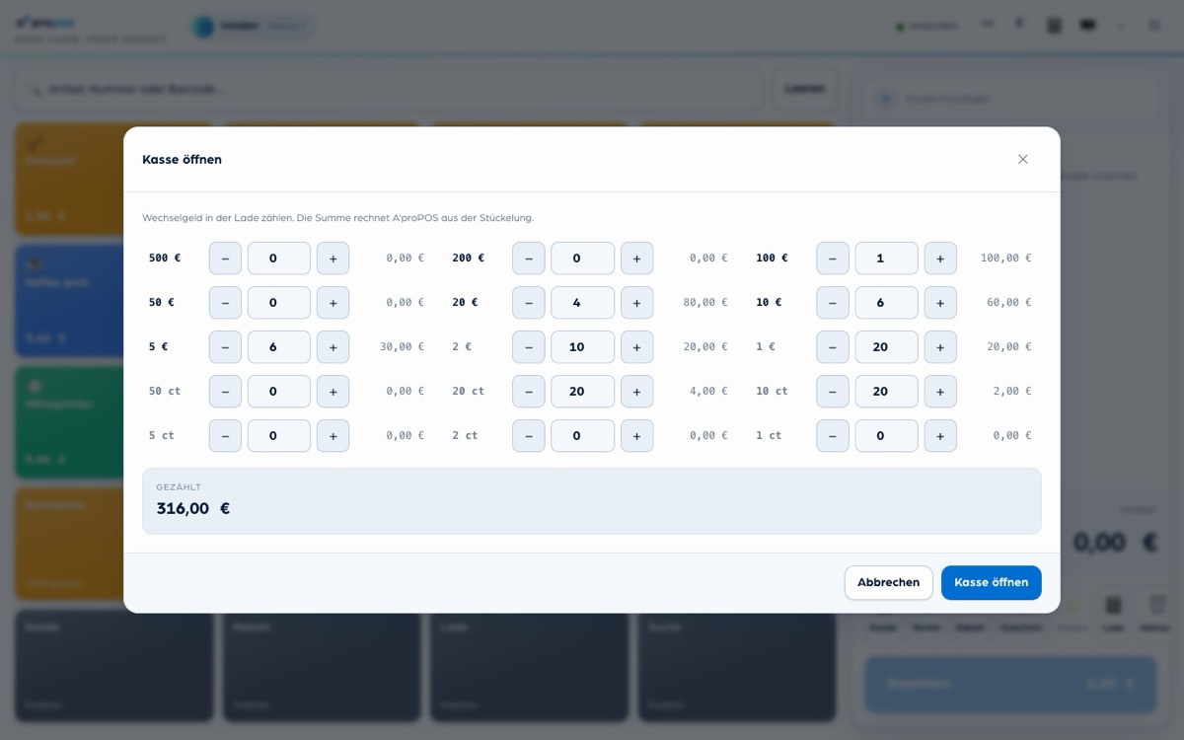
Task: Add one 200 € note with plus
Action: click(636, 259)
